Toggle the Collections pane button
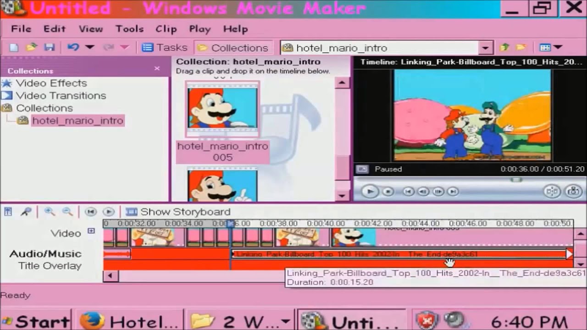The width and height of the screenshot is (587, 330). click(x=233, y=48)
